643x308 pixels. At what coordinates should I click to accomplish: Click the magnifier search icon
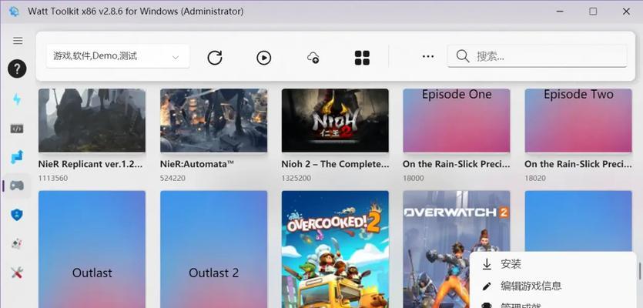463,57
